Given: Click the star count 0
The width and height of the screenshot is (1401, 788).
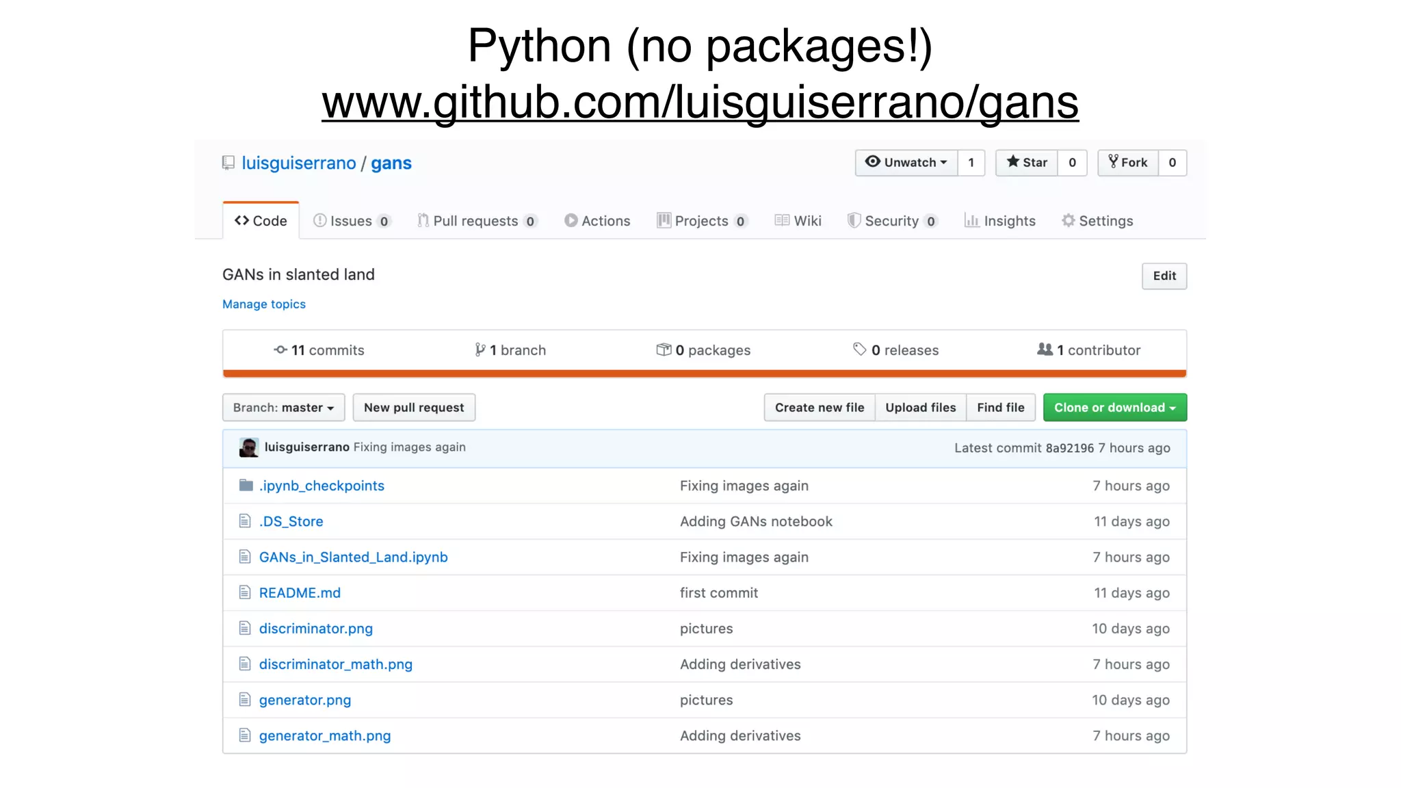Looking at the screenshot, I should 1072,163.
